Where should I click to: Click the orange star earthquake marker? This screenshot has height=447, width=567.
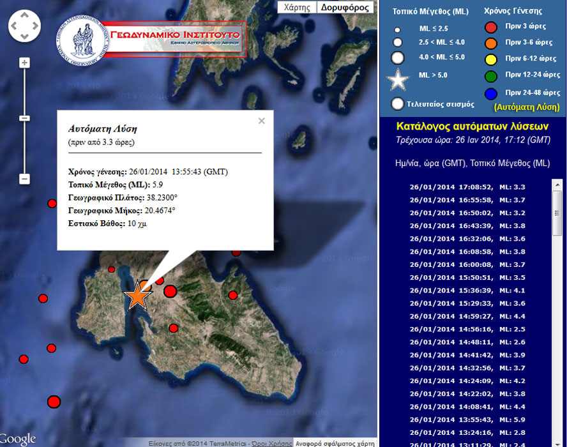pyautogui.click(x=138, y=296)
